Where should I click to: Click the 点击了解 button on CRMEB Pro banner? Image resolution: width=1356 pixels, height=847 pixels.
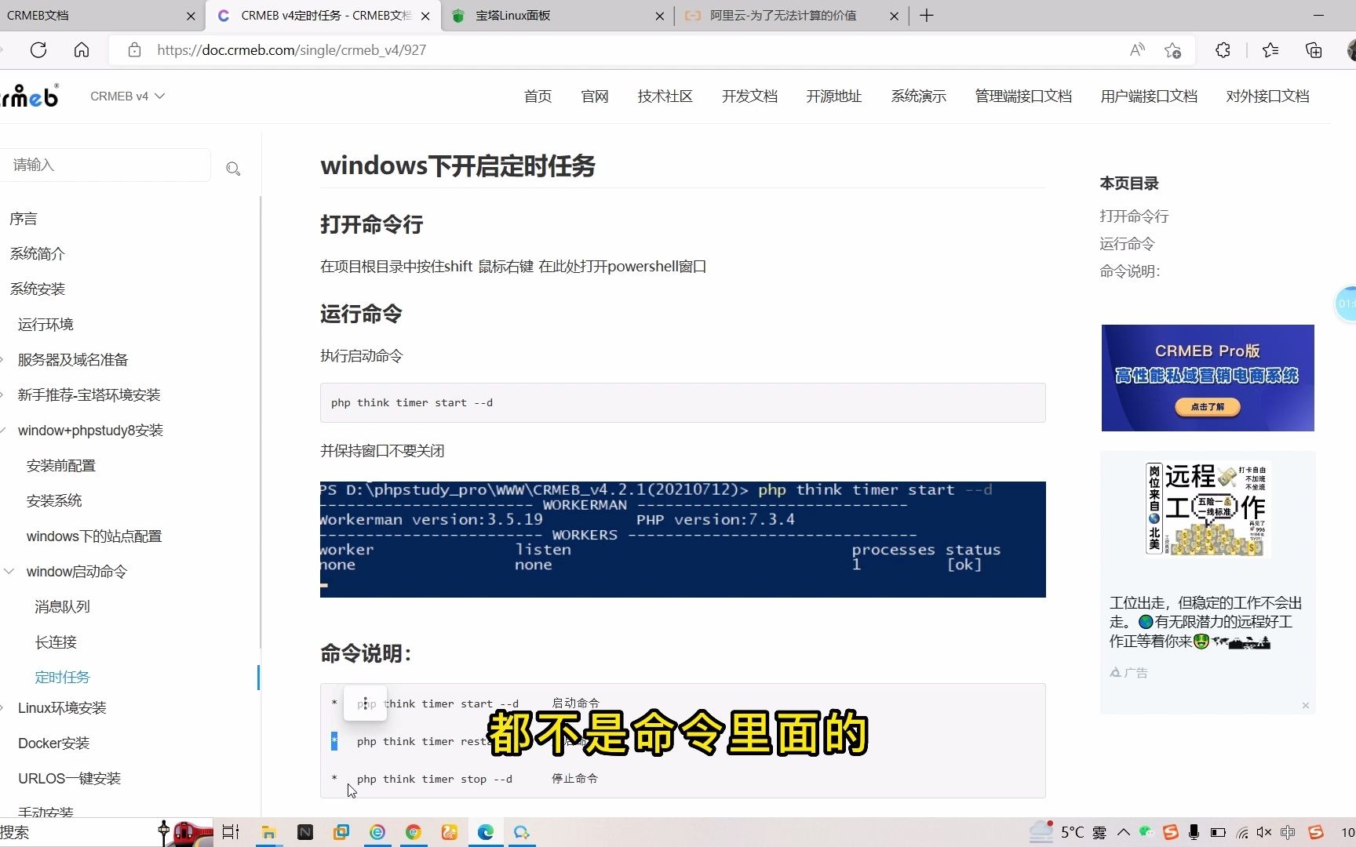1207,407
